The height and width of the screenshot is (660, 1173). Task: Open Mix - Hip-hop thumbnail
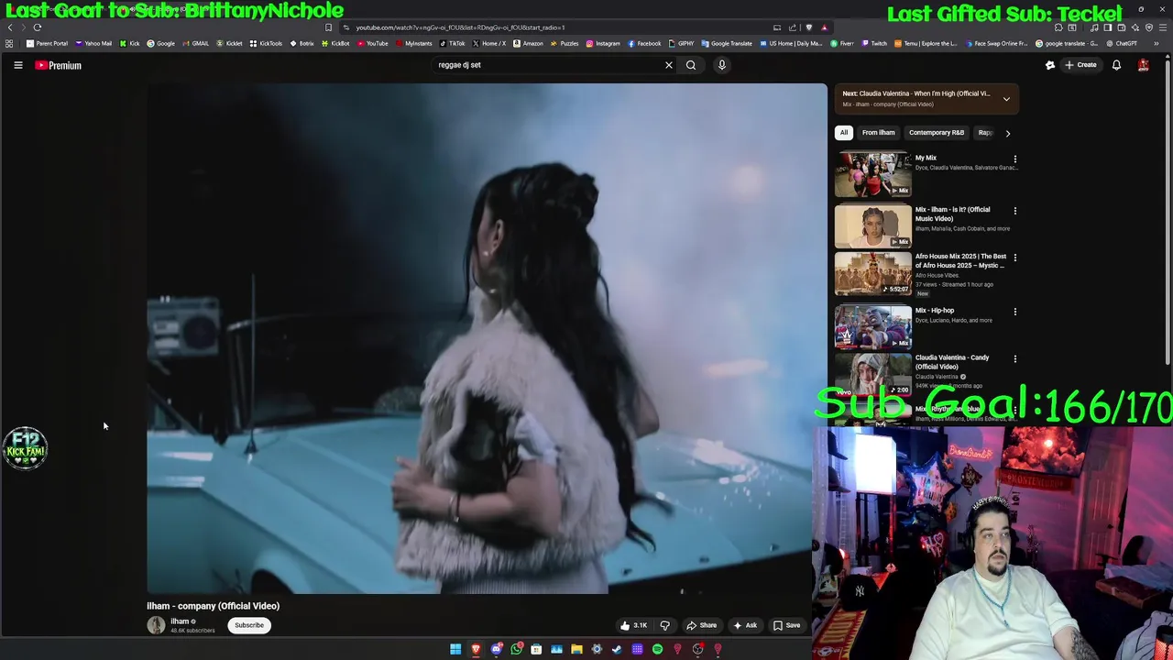(x=872, y=327)
